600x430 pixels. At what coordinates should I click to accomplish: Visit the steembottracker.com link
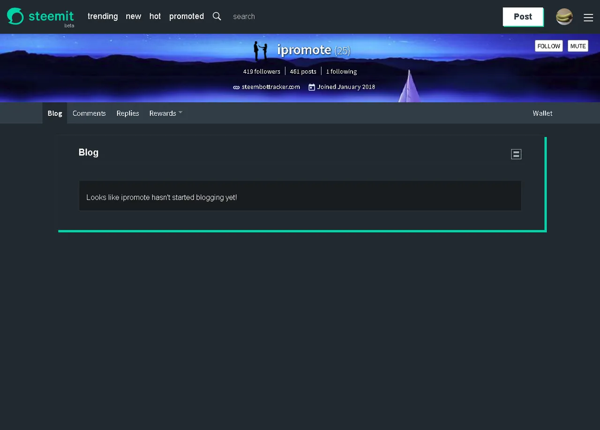(271, 87)
